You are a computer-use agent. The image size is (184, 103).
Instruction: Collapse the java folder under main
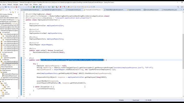[1, 85]
